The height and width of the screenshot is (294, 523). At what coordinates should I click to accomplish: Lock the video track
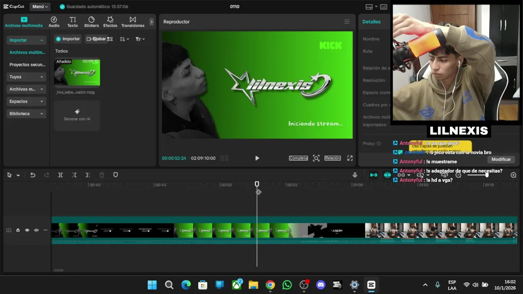[18, 230]
